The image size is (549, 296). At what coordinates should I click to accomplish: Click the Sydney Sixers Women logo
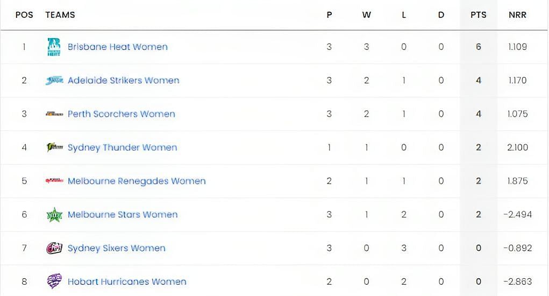[54, 248]
